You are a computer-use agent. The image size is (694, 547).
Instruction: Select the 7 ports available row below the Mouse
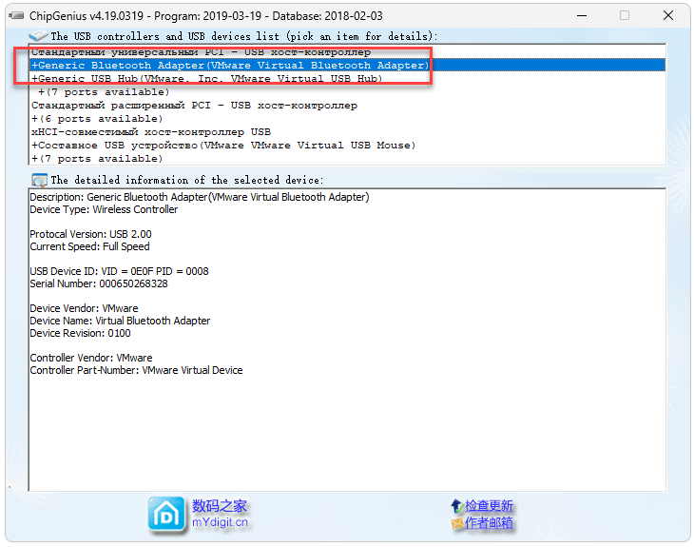347,158
